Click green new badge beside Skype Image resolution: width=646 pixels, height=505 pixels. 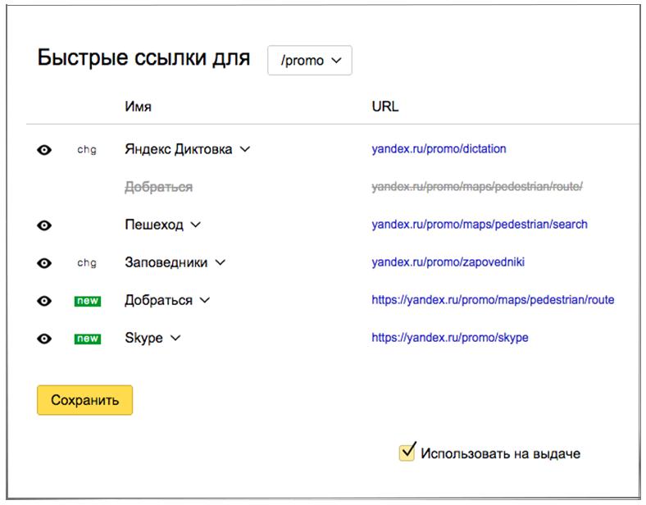point(88,339)
